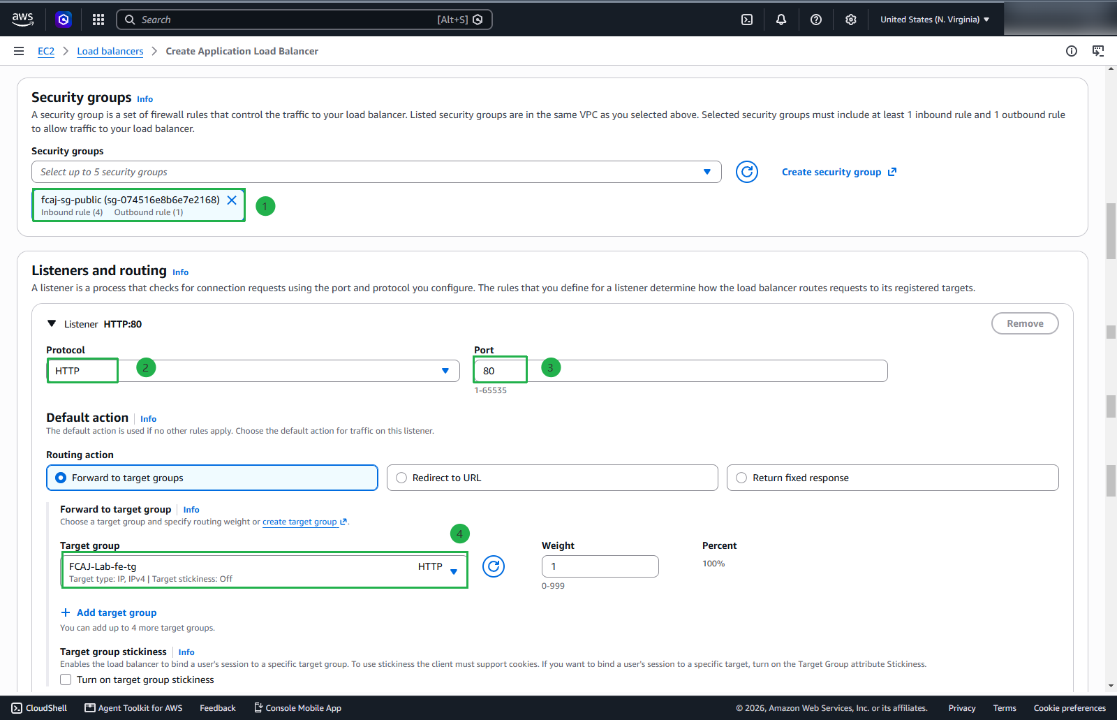Open the AWS home logo
The height and width of the screenshot is (720, 1117).
click(x=22, y=20)
